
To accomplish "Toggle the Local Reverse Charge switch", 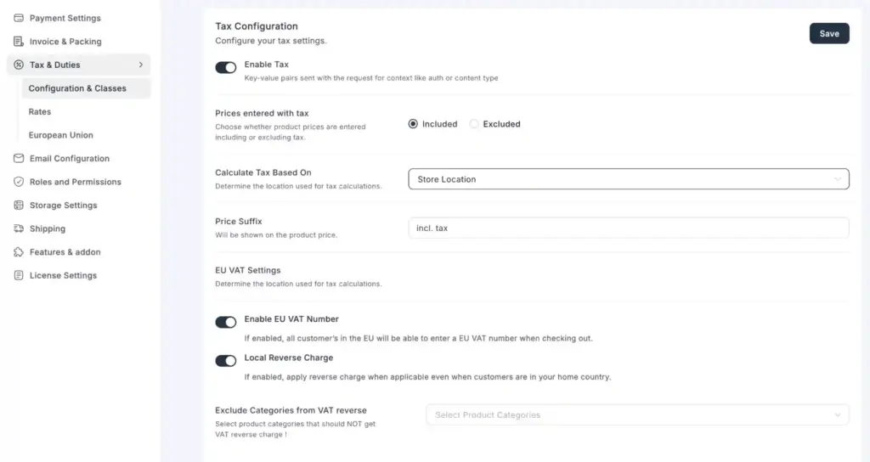I will (x=226, y=360).
